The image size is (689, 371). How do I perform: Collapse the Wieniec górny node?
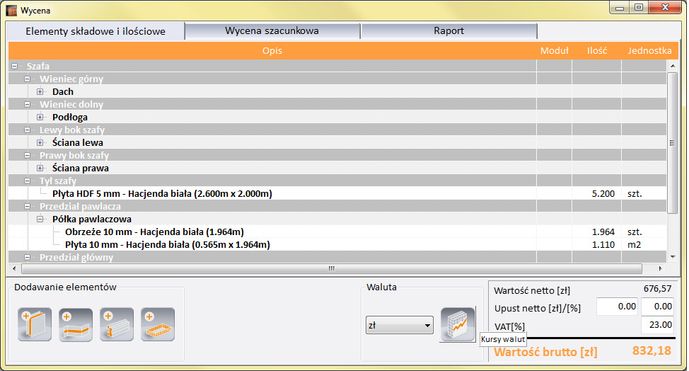click(x=28, y=79)
